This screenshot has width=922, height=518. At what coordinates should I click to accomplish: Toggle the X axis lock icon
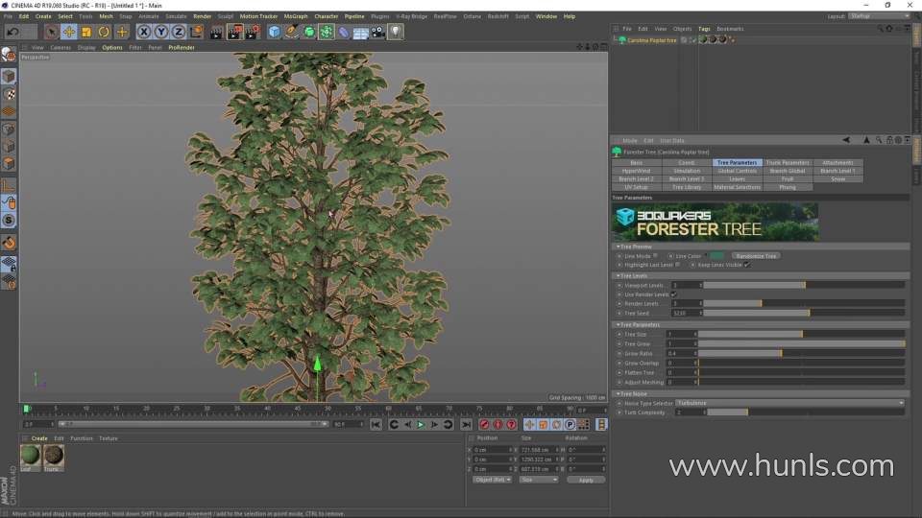click(144, 32)
